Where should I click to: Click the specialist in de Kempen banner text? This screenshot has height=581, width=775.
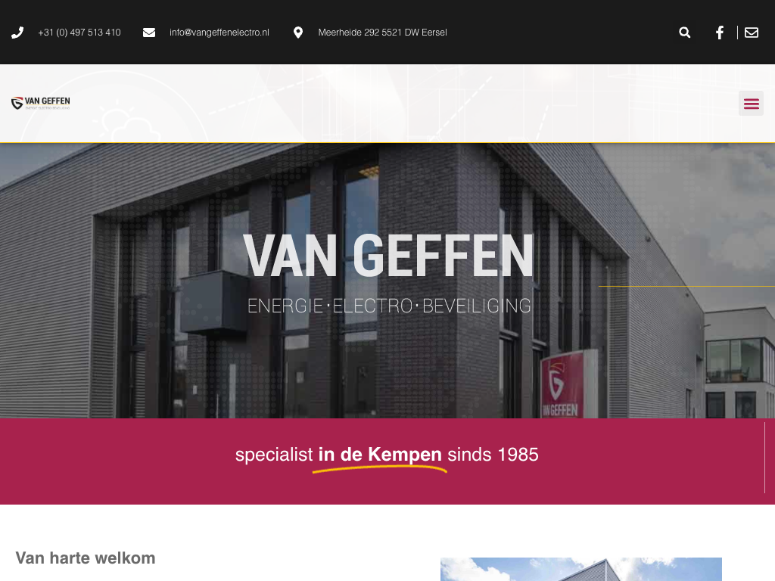point(387,455)
